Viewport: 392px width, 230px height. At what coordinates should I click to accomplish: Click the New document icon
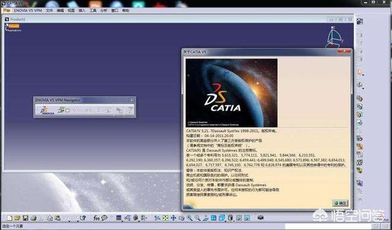point(9,218)
